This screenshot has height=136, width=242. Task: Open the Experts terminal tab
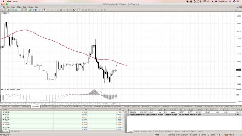tap(193, 131)
